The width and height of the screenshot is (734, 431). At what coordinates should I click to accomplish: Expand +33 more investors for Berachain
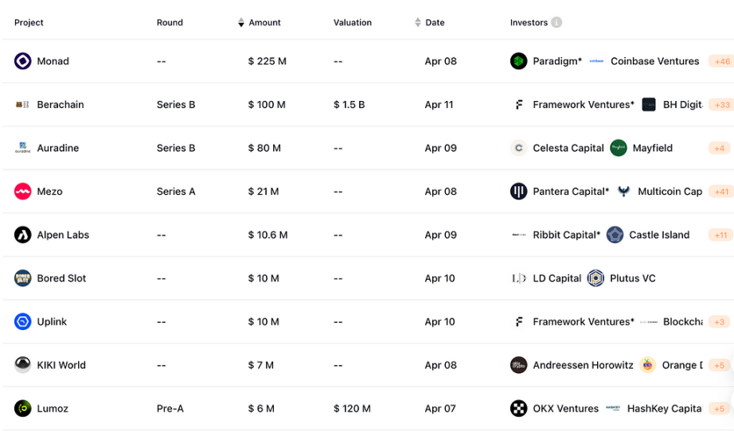721,105
